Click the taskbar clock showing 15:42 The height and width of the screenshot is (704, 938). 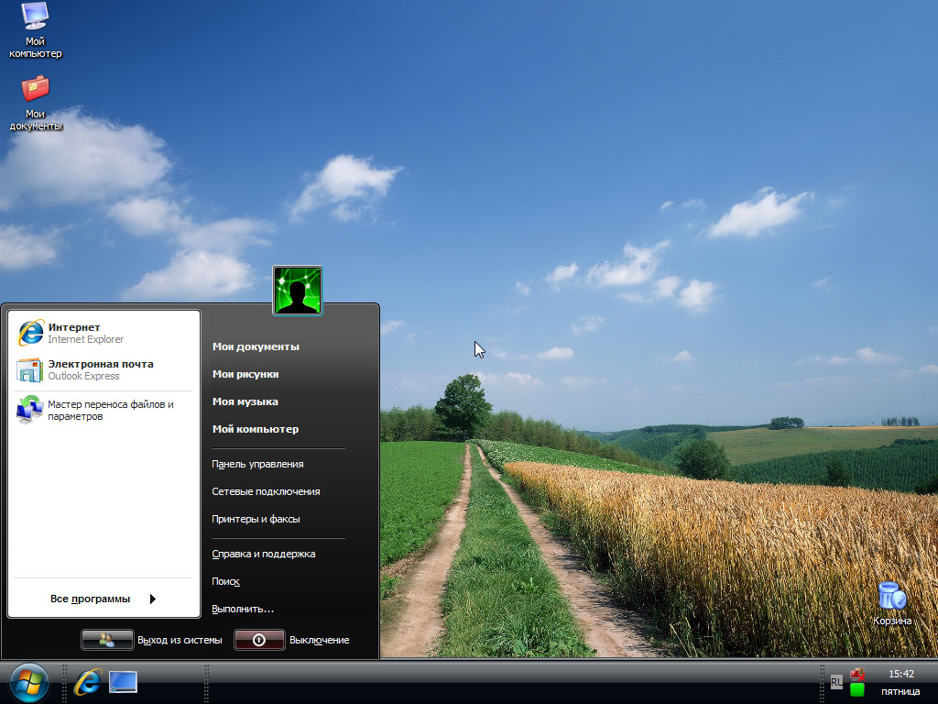[x=900, y=674]
